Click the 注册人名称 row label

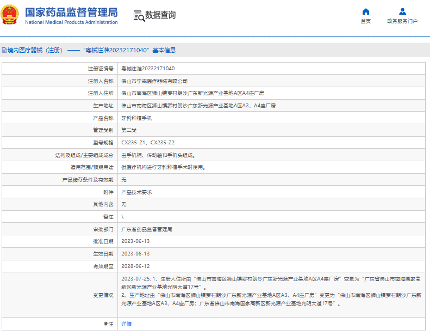[x=101, y=81]
